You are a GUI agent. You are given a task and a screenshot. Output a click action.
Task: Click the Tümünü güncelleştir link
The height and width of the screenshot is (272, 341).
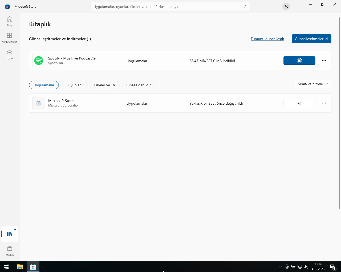pyautogui.click(x=267, y=39)
